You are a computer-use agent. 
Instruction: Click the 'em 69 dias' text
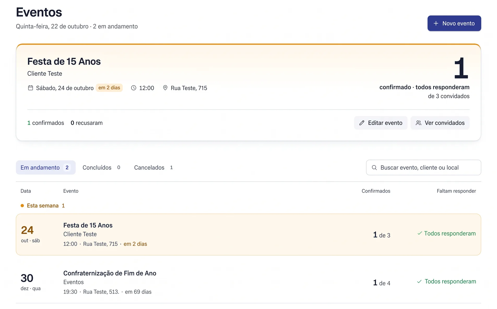pyautogui.click(x=138, y=292)
